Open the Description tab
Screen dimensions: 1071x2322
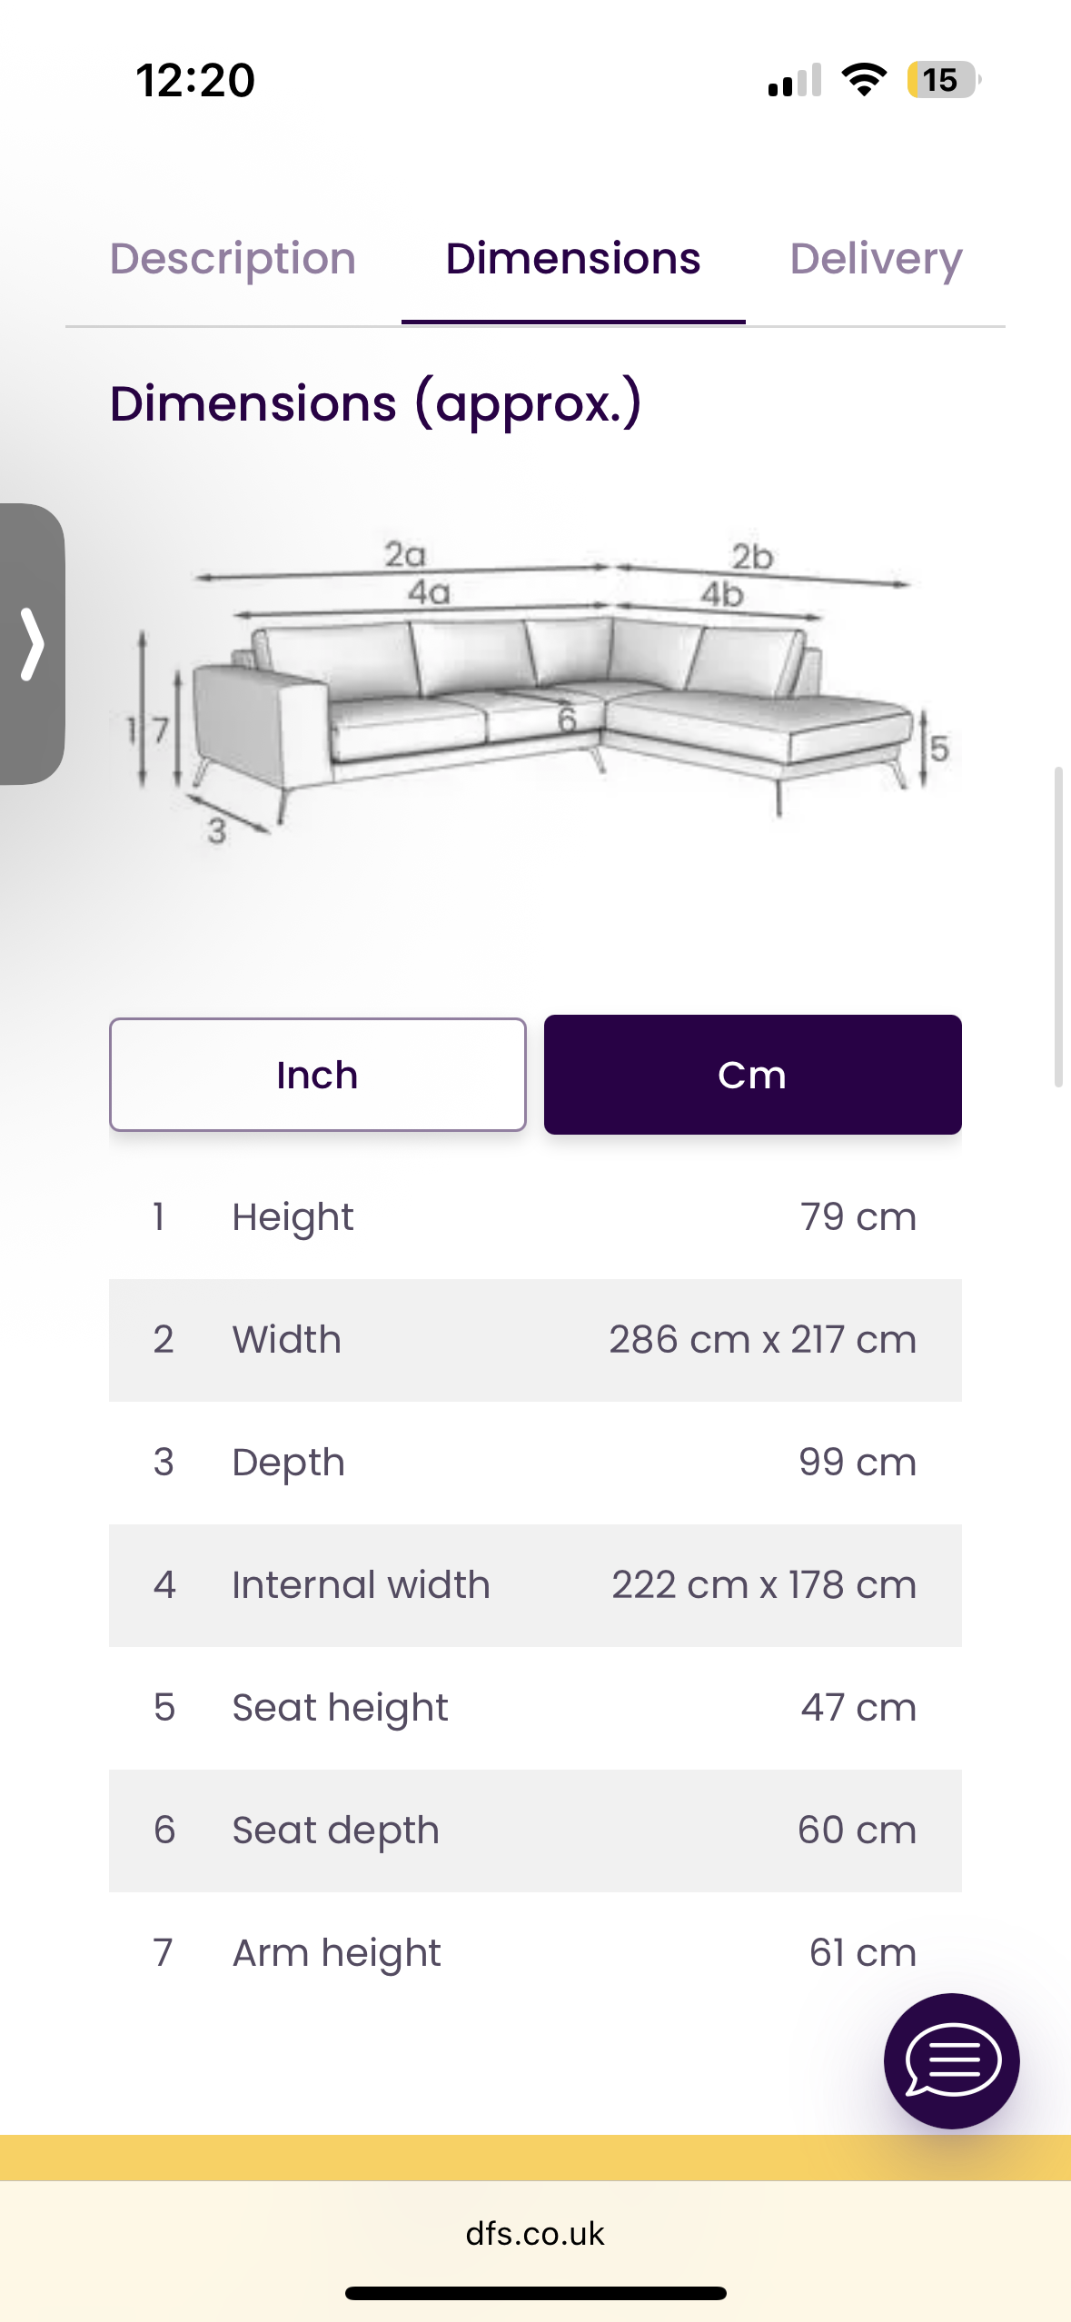pyautogui.click(x=233, y=259)
